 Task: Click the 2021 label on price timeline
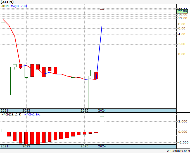tap(4, 110)
